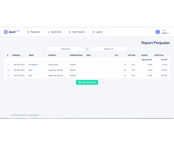Image resolution: width=174 pixels, height=144 pixels.
Task: Select the Aqua Gelas table row
Action: click(87, 65)
